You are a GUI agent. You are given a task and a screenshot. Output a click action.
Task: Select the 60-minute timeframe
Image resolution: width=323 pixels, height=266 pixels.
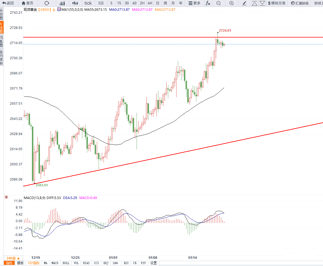click(135, 3)
